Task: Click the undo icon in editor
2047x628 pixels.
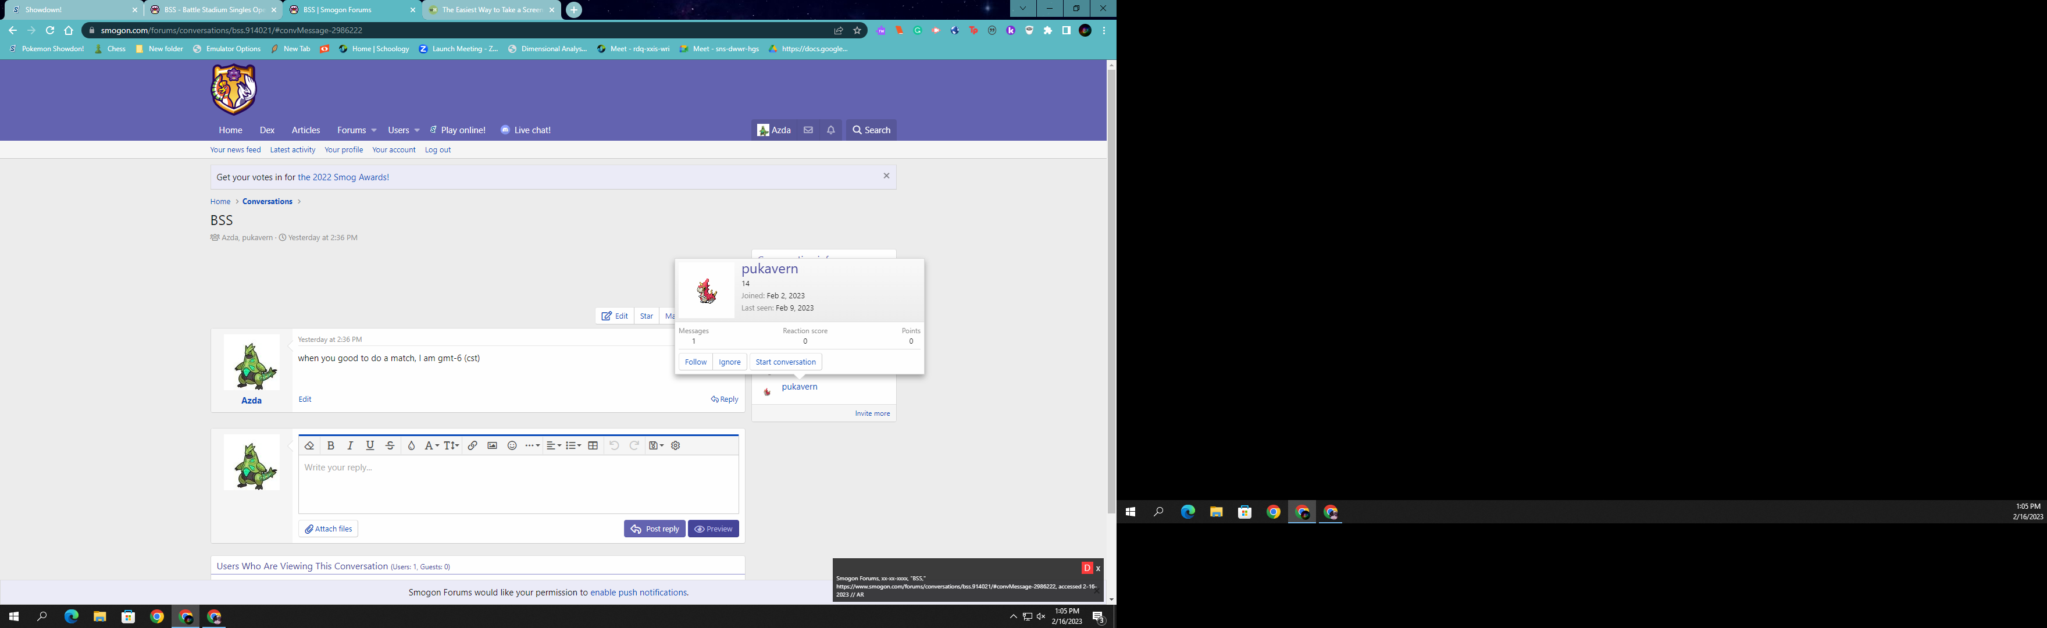Action: (614, 446)
